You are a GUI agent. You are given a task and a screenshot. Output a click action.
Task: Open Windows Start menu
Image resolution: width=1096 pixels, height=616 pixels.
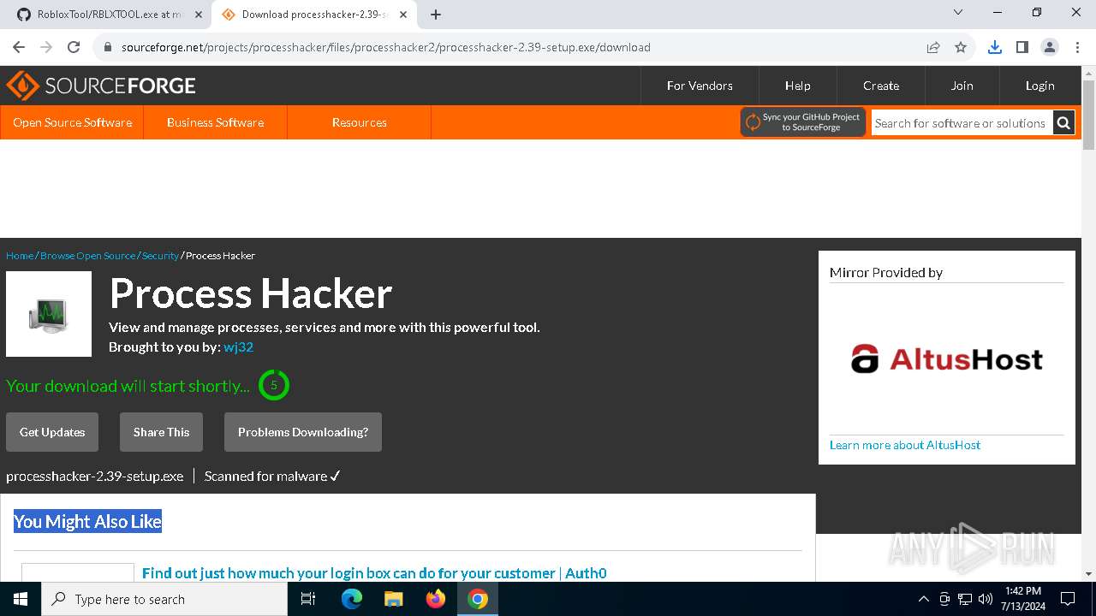[x=20, y=599]
